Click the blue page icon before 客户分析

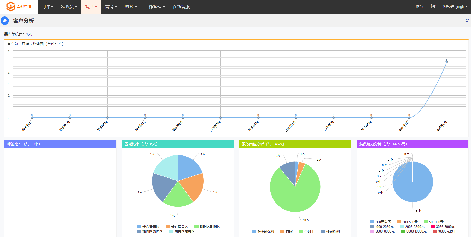coord(5,21)
